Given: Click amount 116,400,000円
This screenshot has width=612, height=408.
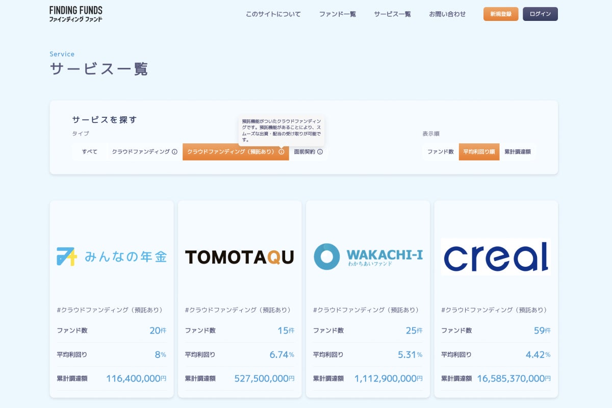Looking at the screenshot, I should tap(136, 378).
